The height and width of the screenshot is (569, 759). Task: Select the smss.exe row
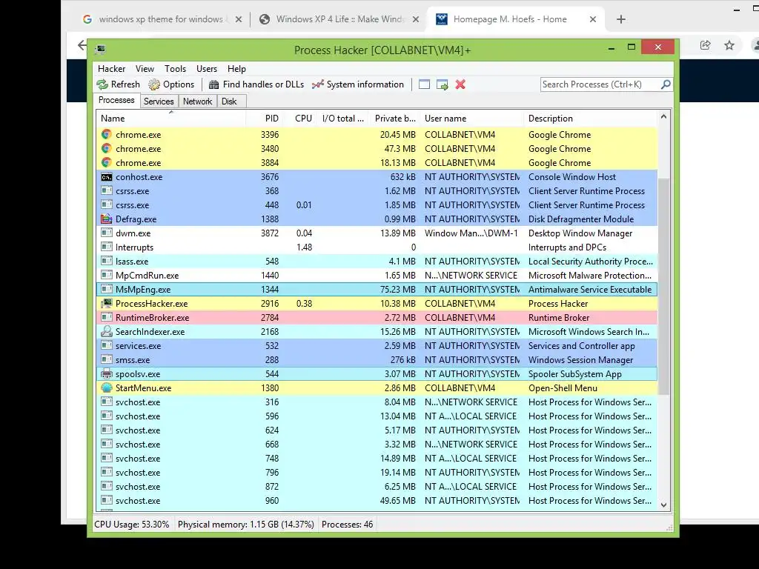(377, 360)
